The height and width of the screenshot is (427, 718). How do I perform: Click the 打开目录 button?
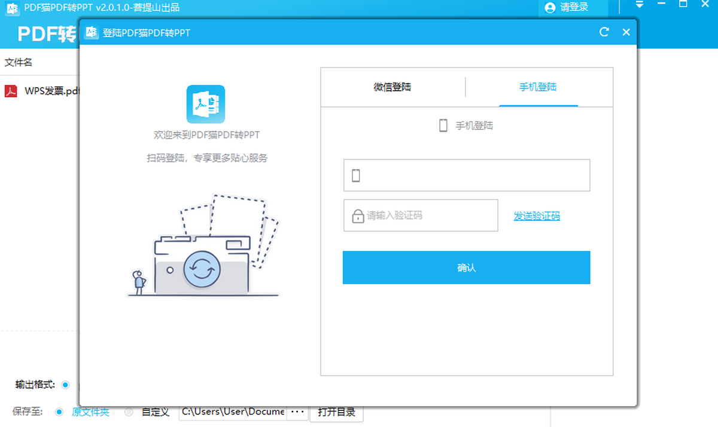(x=336, y=412)
